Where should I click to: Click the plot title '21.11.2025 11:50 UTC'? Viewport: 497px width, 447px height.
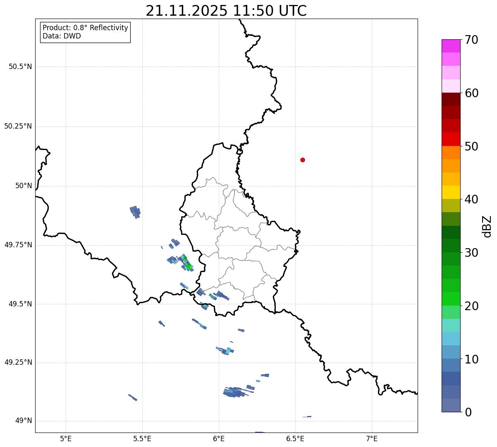[226, 11]
